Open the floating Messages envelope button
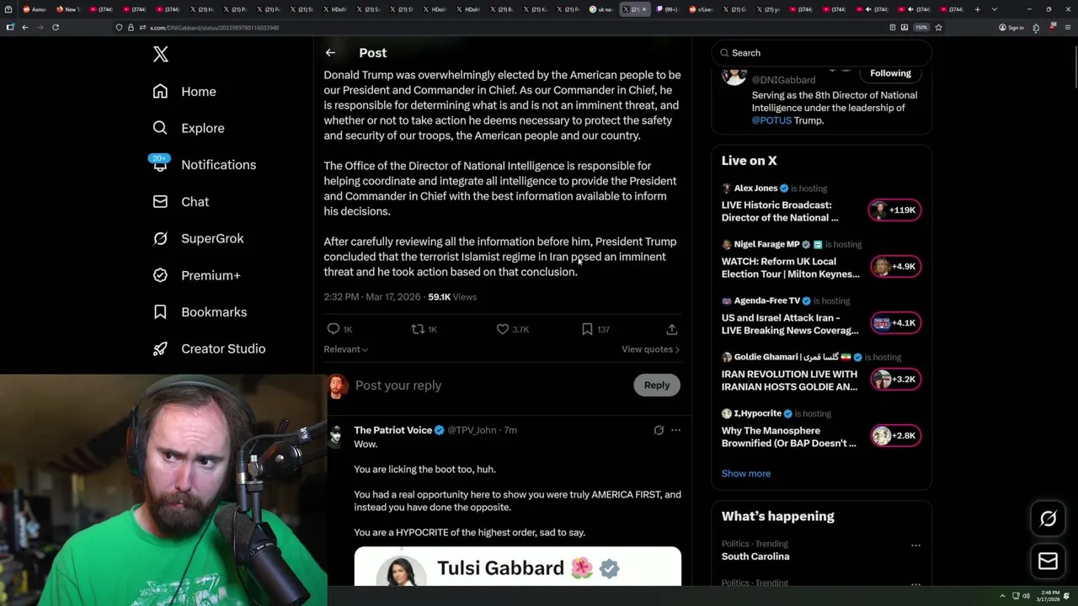 [1048, 561]
